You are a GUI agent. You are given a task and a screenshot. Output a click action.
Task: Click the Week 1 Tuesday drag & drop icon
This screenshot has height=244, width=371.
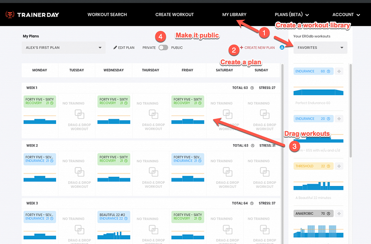tap(79, 114)
